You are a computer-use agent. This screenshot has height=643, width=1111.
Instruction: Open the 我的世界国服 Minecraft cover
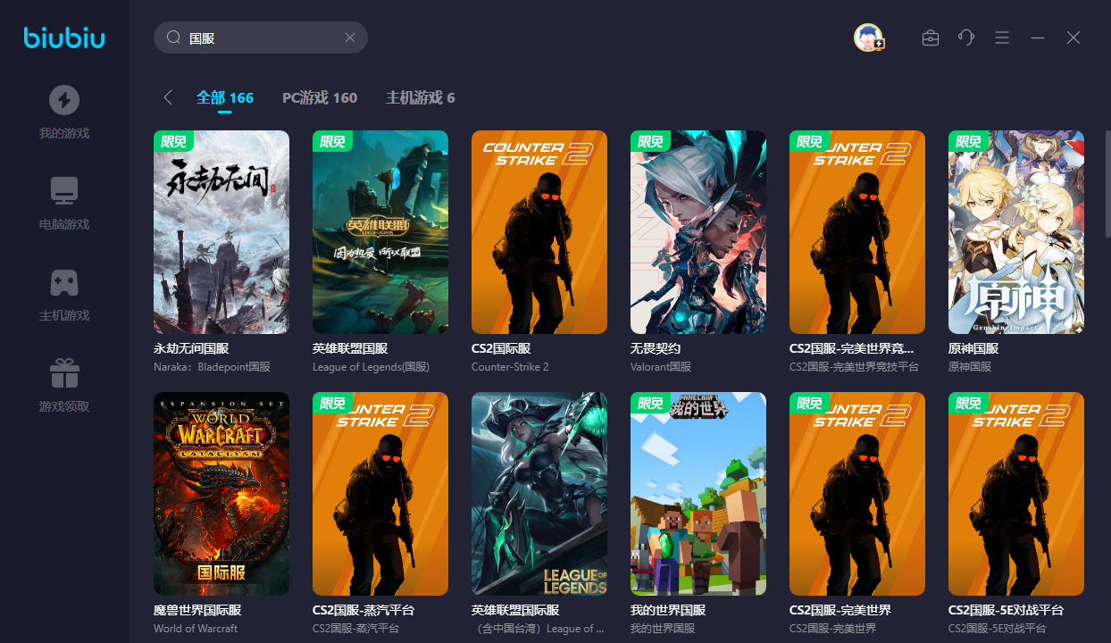(x=698, y=493)
